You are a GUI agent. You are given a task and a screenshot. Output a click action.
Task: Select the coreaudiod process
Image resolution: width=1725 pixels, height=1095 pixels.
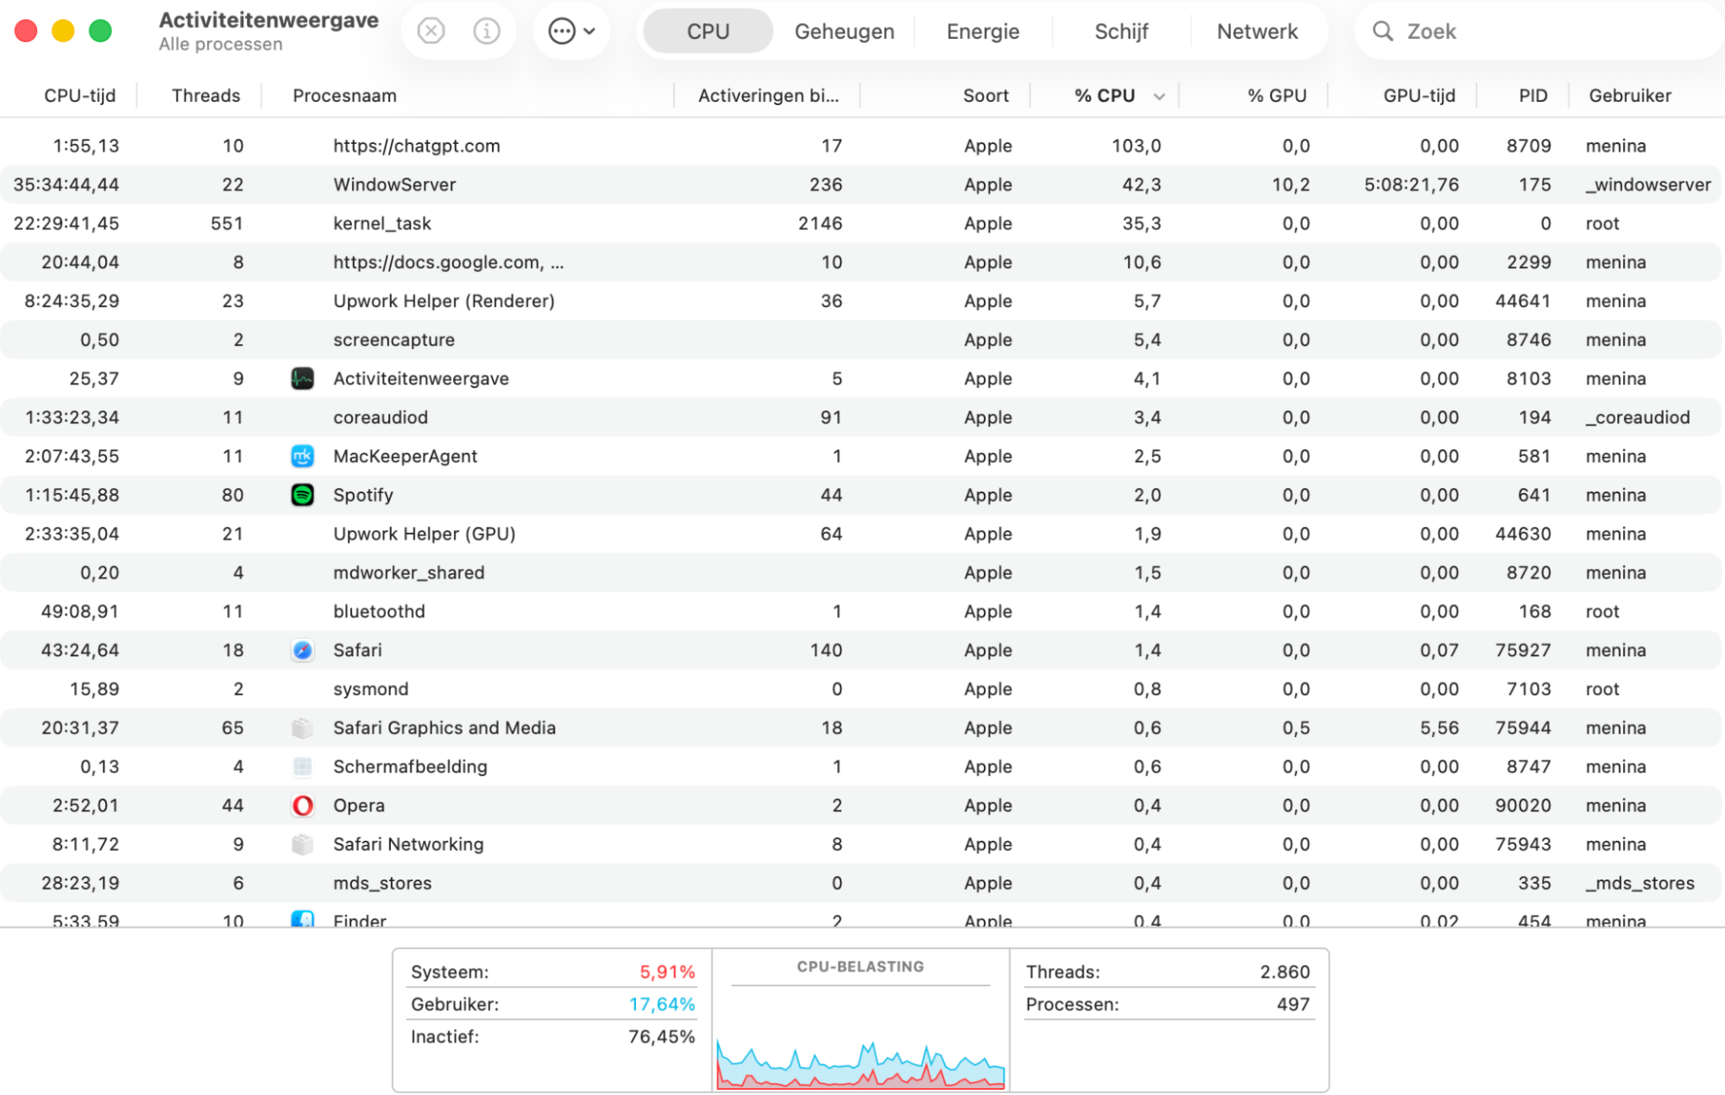[x=861, y=417]
